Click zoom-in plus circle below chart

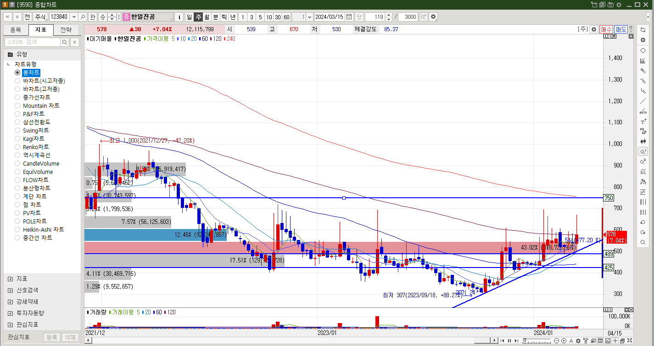click(x=564, y=340)
